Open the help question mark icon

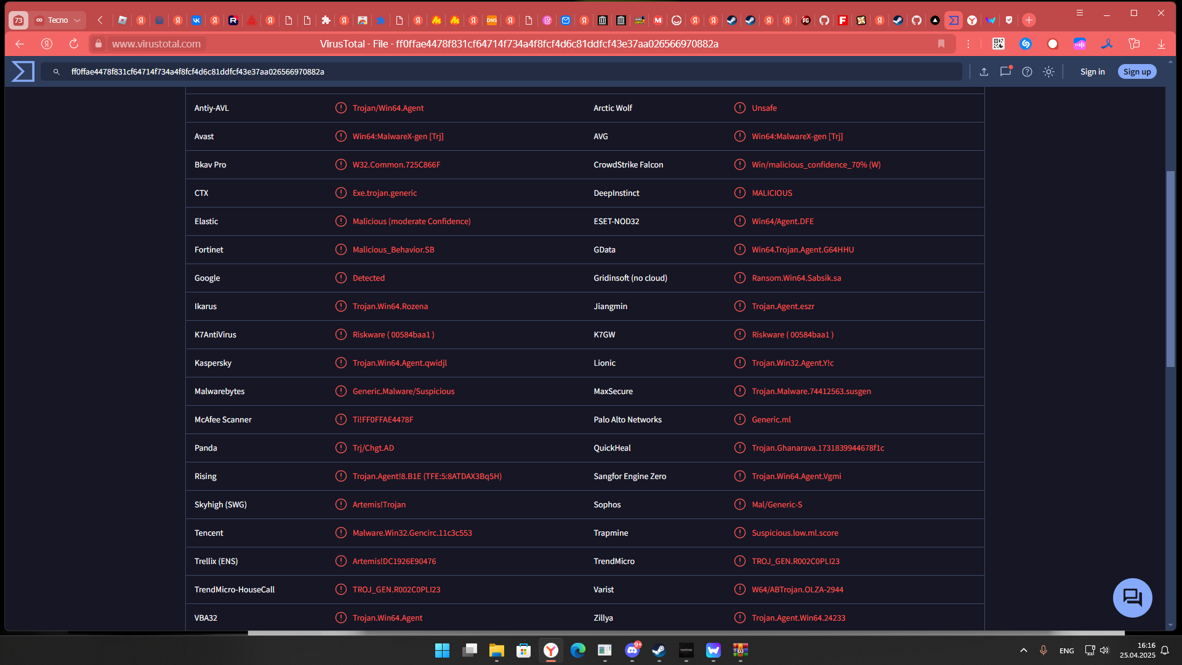point(1027,72)
